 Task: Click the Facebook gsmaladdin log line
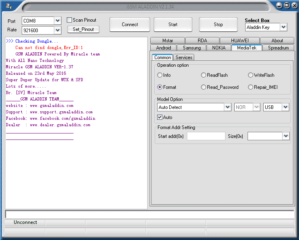[51, 118]
